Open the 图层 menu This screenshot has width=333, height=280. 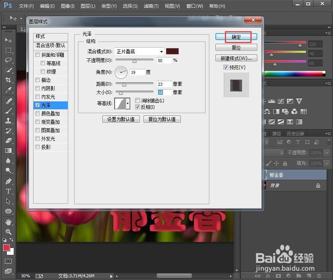pyautogui.click(x=88, y=6)
